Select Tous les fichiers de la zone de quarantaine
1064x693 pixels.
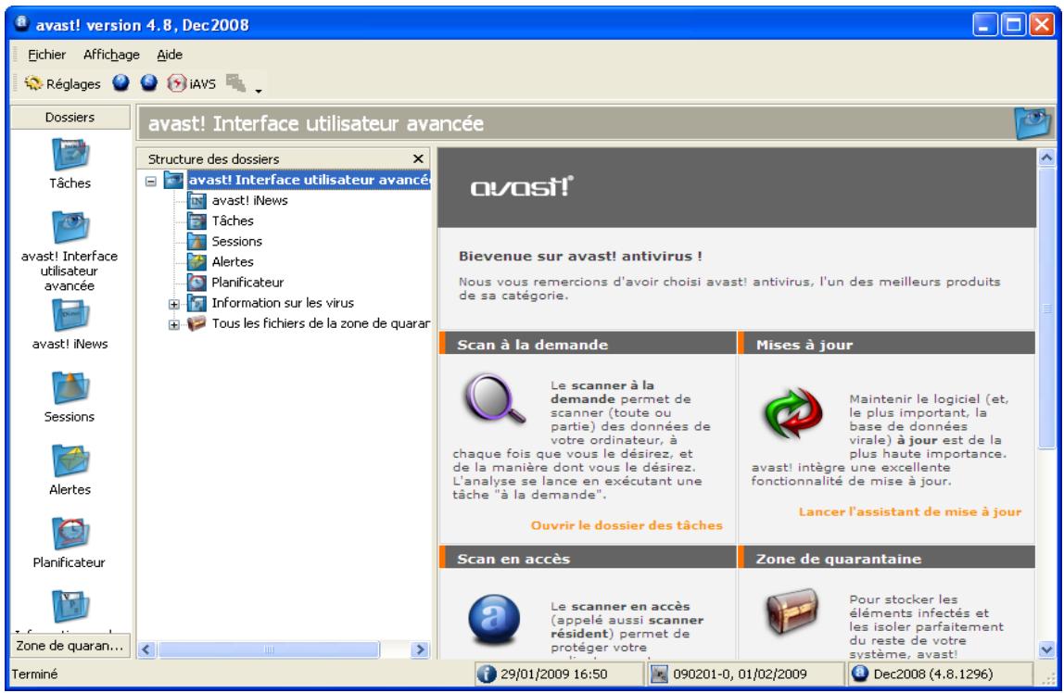pyautogui.click(x=321, y=323)
